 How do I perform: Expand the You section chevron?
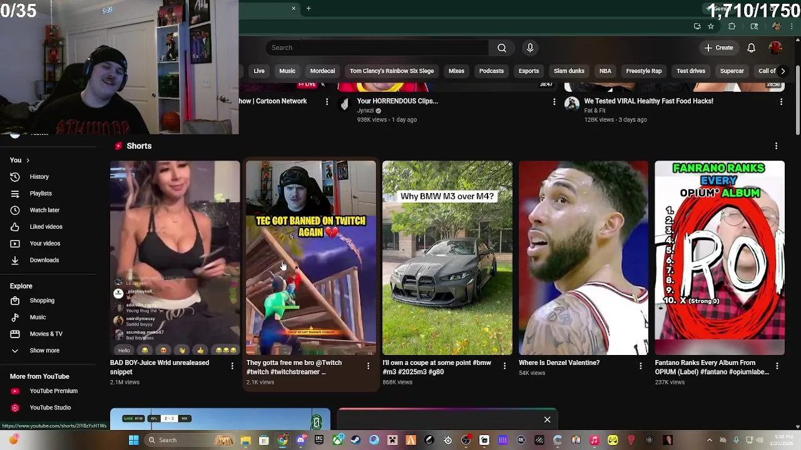pos(28,161)
